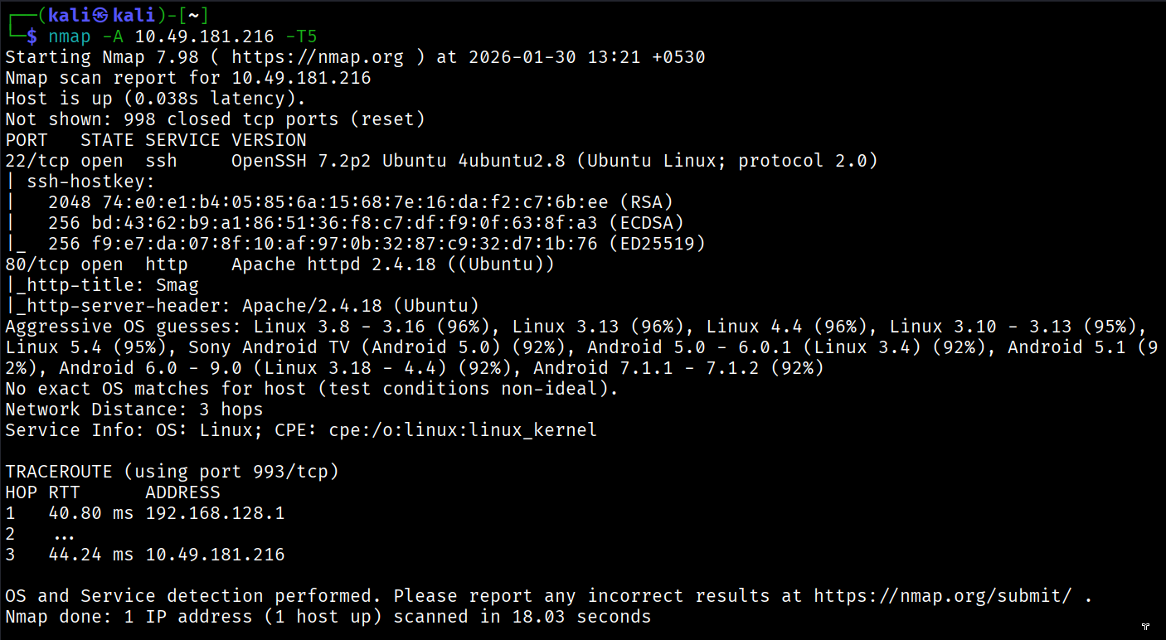Click the tilde directory in the prompt
1166x640 pixels.
(x=192, y=15)
